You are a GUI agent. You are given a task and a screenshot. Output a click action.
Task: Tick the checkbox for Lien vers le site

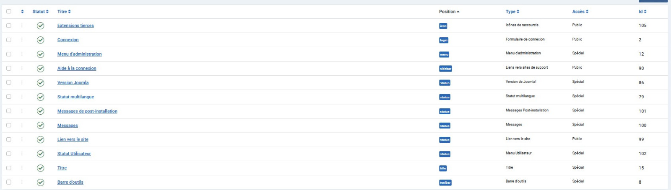click(9, 139)
